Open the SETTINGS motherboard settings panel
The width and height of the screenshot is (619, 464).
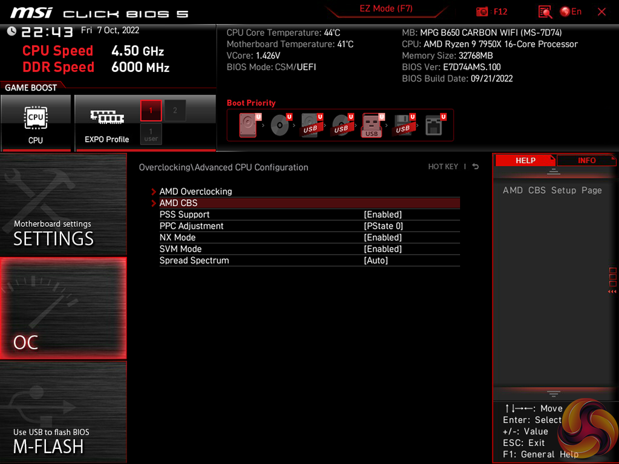[x=63, y=204]
